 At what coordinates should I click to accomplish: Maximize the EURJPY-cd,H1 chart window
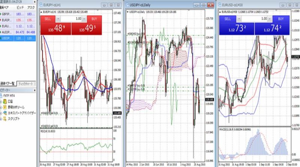(111, 5)
